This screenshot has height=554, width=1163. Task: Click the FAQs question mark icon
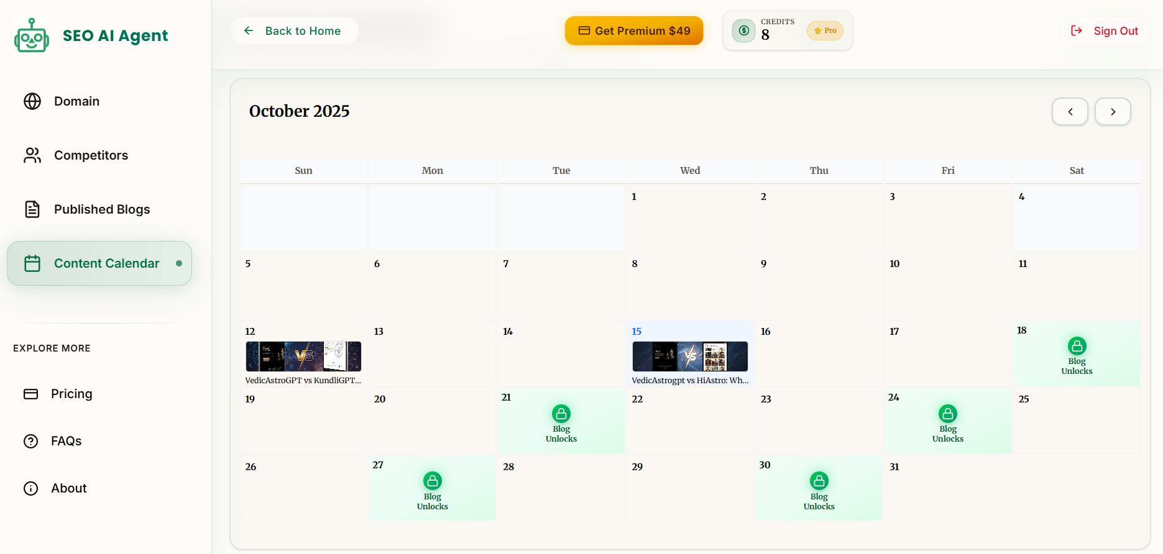(30, 441)
